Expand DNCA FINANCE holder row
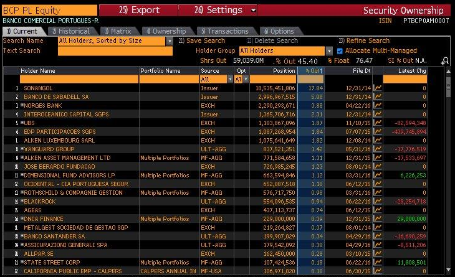 [x=22, y=218]
